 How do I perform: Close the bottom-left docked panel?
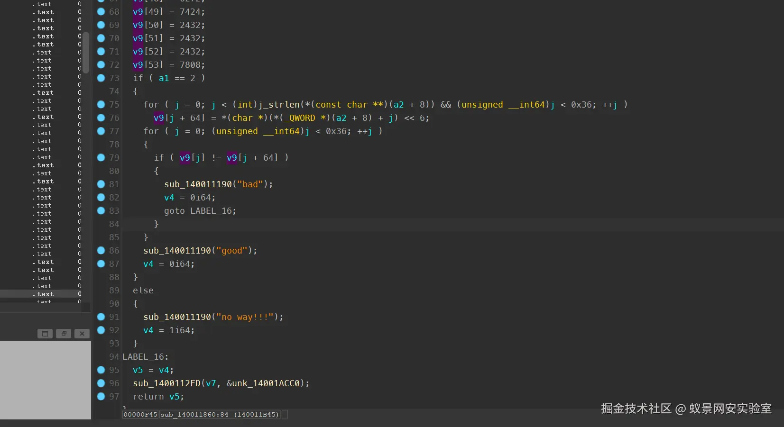point(82,334)
